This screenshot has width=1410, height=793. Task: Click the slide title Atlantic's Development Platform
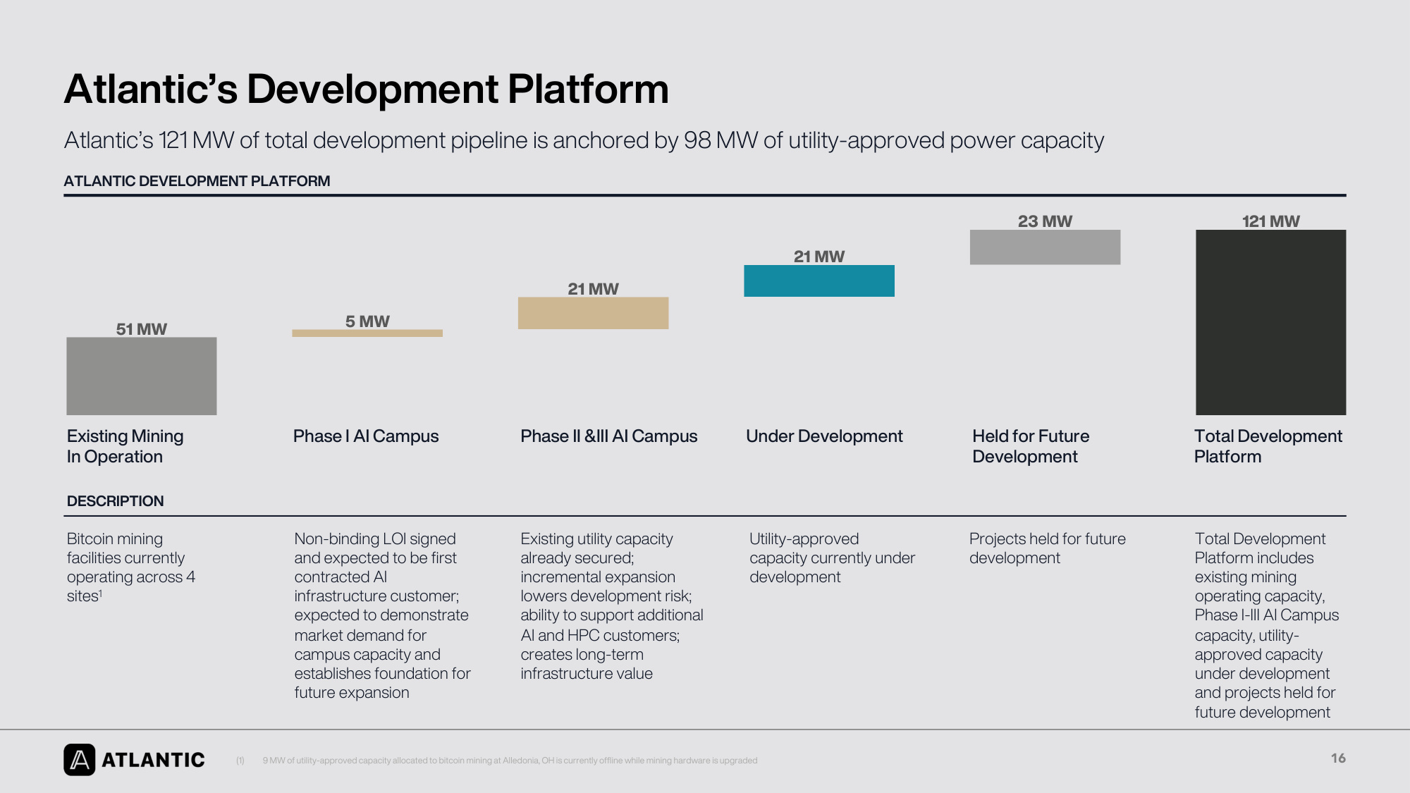click(x=367, y=90)
